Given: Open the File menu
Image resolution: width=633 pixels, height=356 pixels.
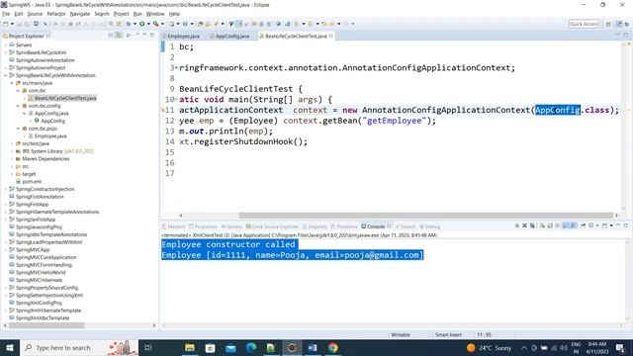Looking at the screenshot, I should (6, 14).
